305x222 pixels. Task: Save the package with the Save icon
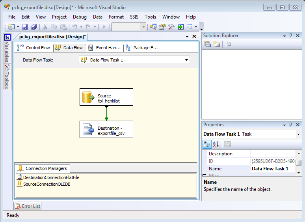(25, 27)
